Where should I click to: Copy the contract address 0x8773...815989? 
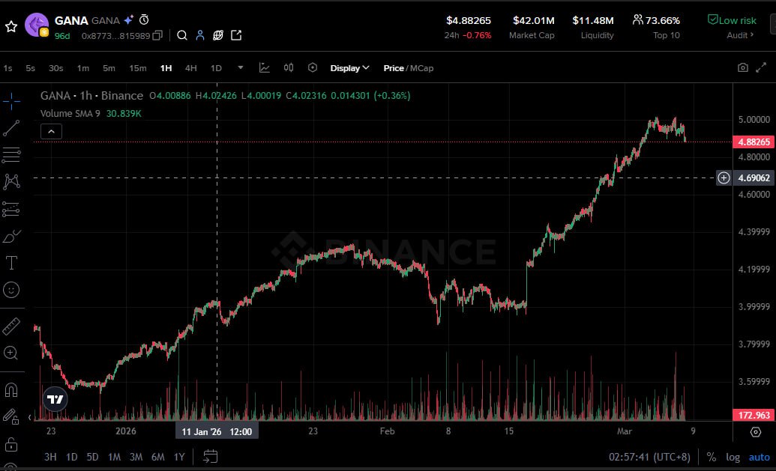pyautogui.click(x=157, y=36)
